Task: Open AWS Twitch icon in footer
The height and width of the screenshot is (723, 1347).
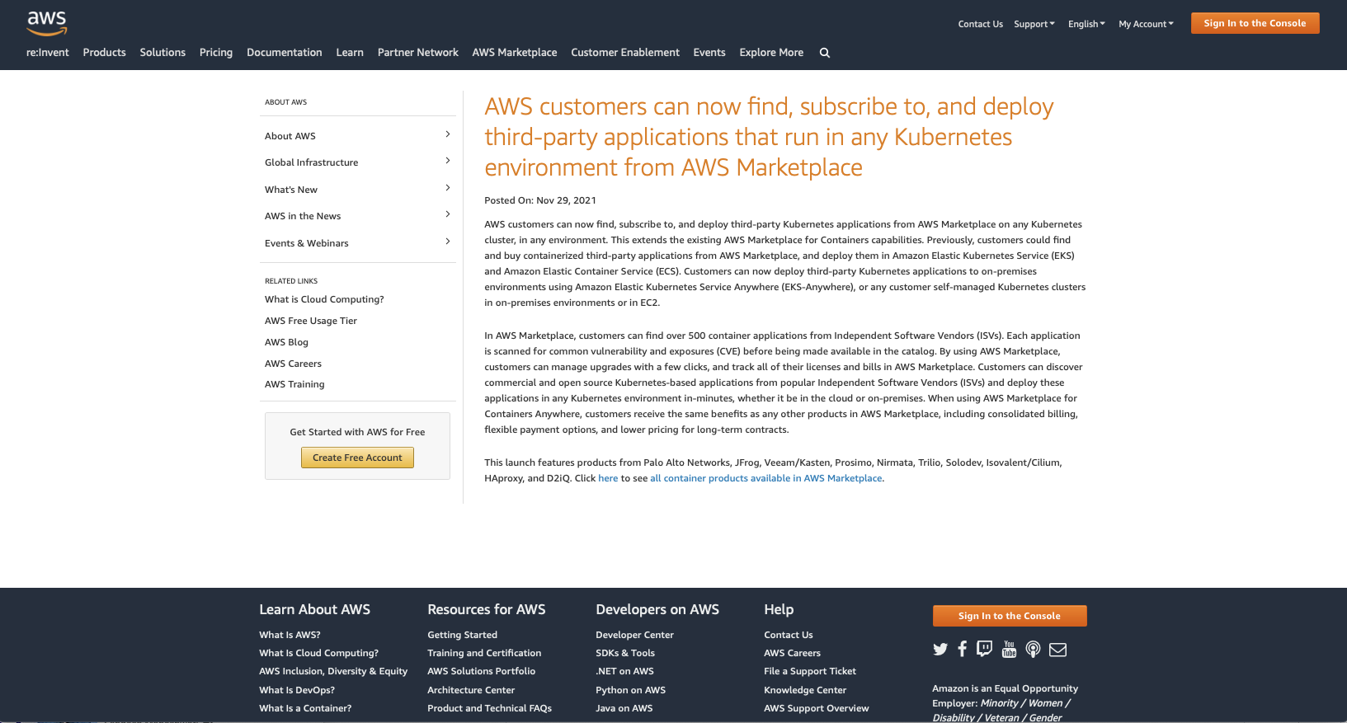Action: [x=984, y=649]
